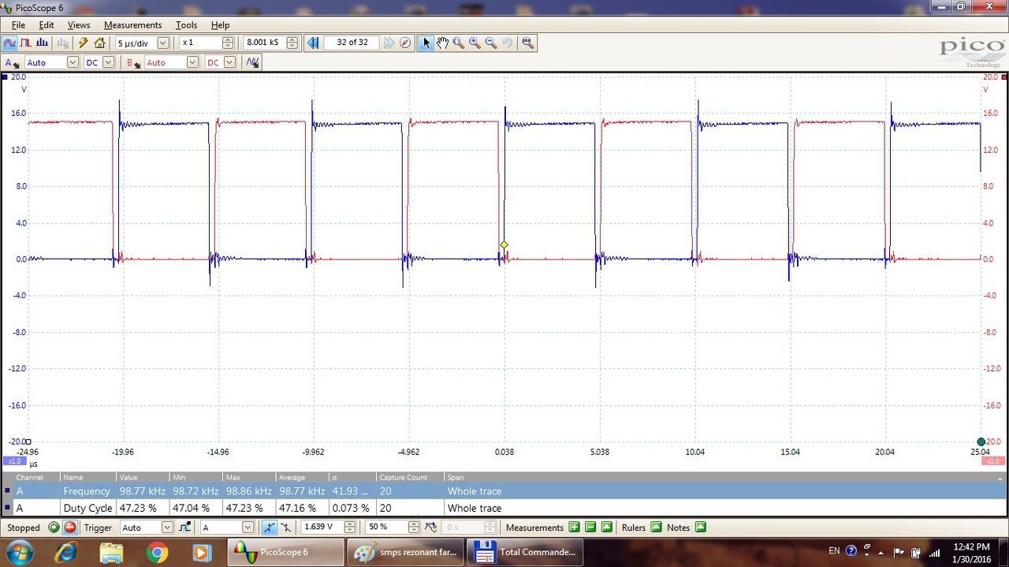Click the home setup icon
1009x567 pixels.
(x=99, y=43)
